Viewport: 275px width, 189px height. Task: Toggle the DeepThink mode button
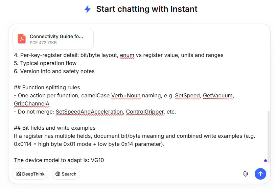point(30,174)
